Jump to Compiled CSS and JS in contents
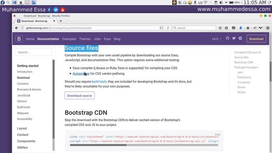Screen dimensions: 272x153 click(247, 52)
